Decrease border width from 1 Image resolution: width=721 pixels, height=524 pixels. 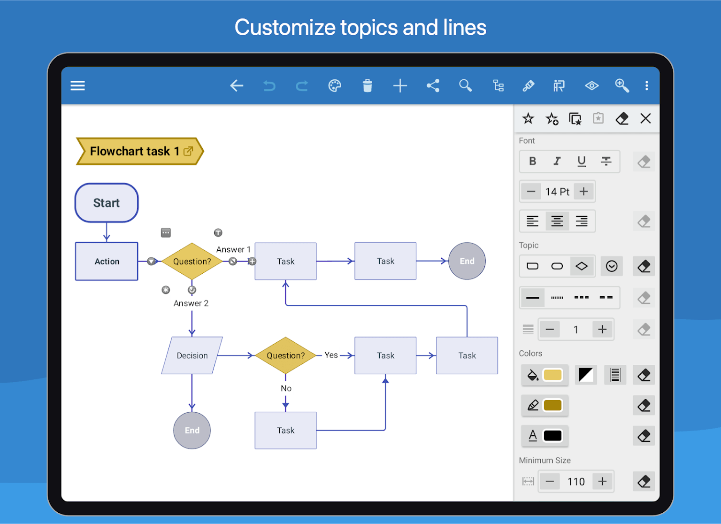(x=550, y=330)
